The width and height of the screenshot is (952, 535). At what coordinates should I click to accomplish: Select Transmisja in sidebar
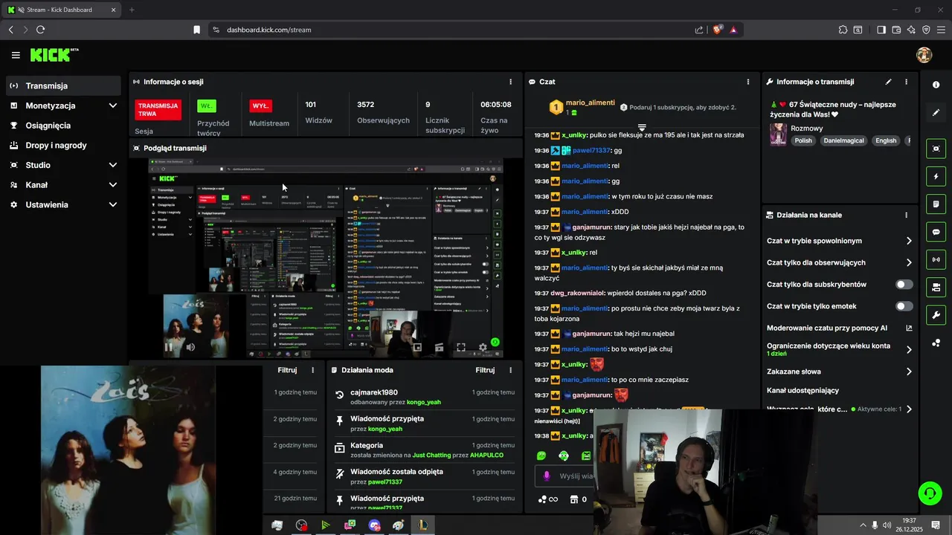coord(63,85)
